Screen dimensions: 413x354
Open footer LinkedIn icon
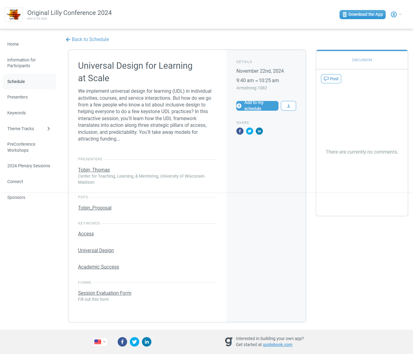point(147,342)
